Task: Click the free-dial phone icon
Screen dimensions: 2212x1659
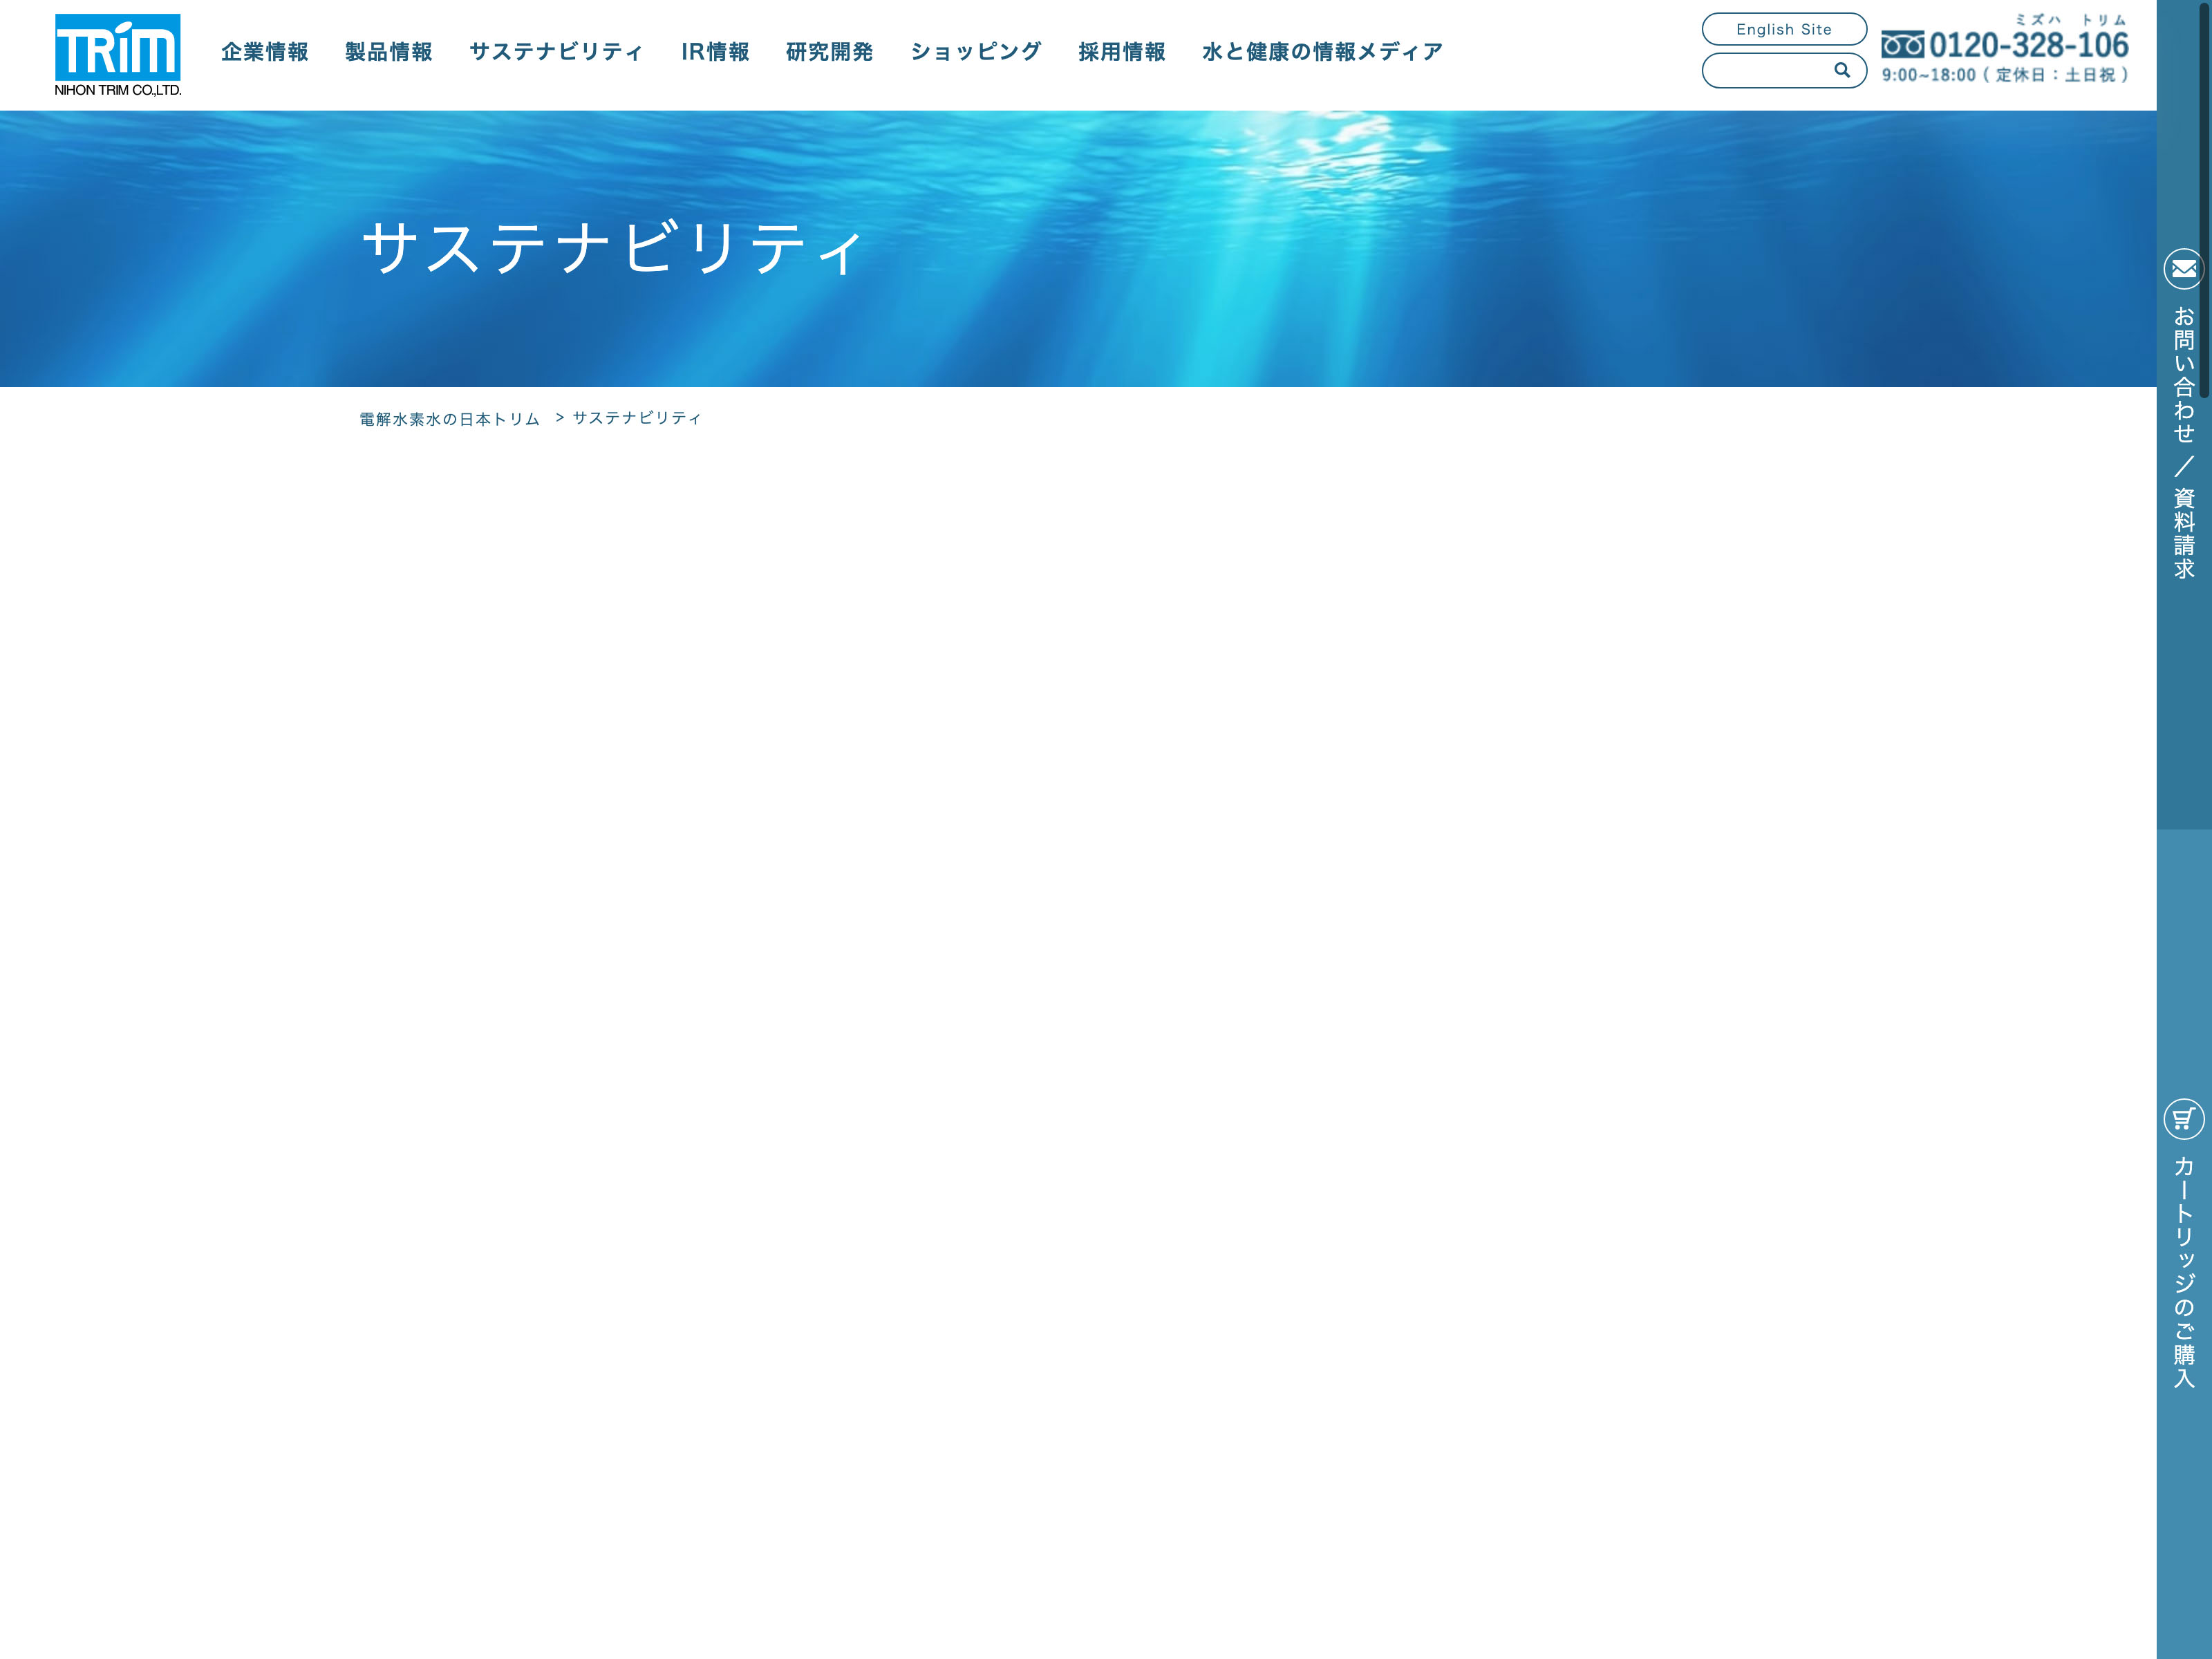Action: click(x=1902, y=45)
